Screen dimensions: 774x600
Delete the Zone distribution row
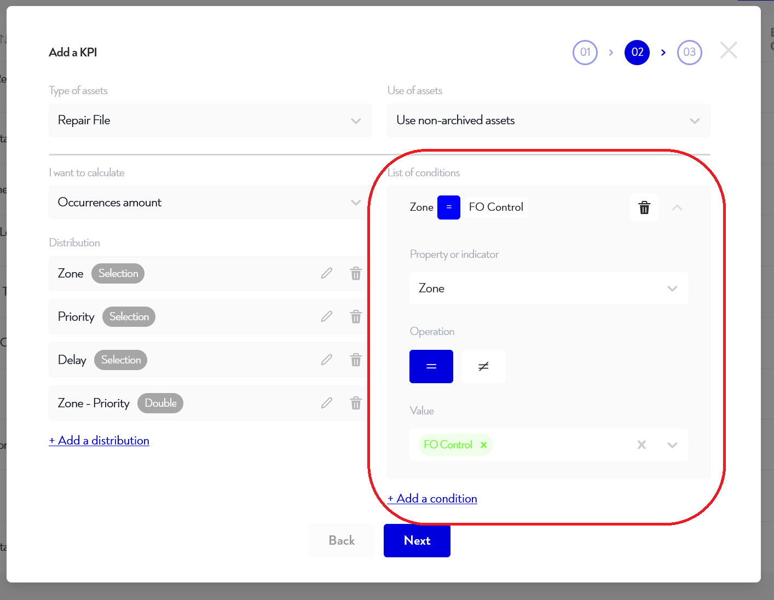[356, 273]
